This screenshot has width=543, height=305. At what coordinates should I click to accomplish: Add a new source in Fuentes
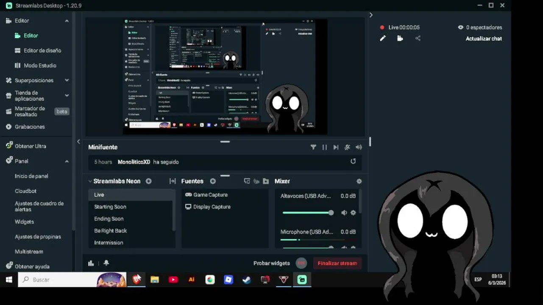[213, 181]
